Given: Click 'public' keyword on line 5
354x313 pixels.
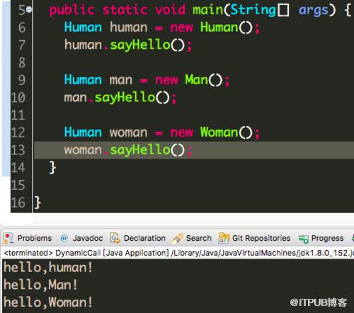Looking at the screenshot, I should click(72, 11).
